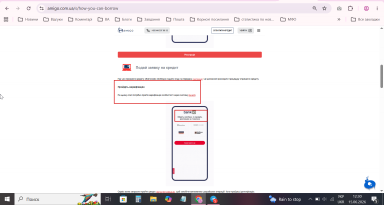Open the Windows Start menu
Image resolution: width=384 pixels, height=205 pixels.
[x=7, y=199]
